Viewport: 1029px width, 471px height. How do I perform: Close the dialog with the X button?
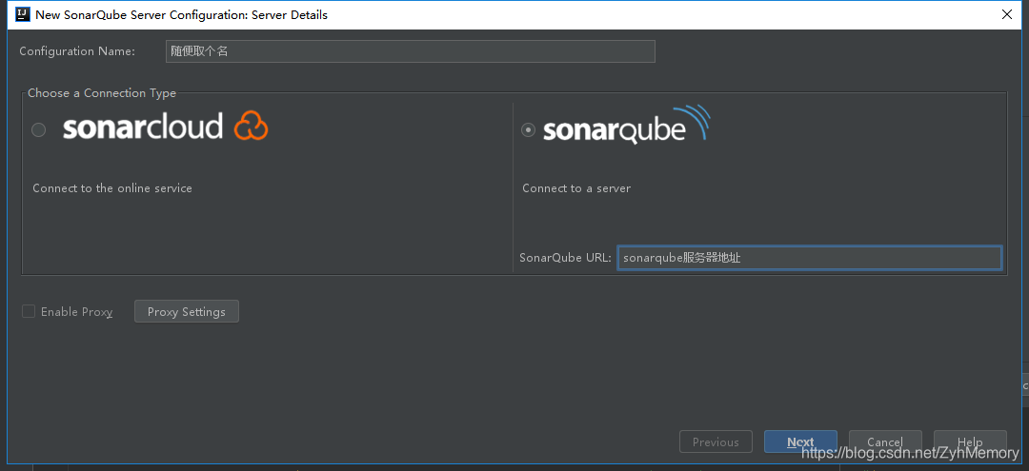coord(1007,14)
